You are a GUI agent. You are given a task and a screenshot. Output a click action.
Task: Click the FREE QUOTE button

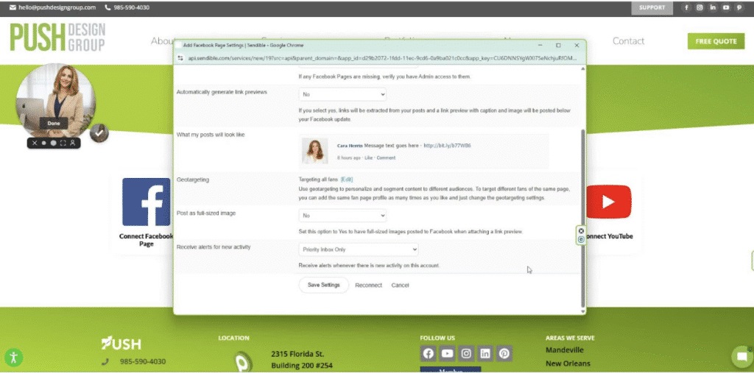[716, 41]
